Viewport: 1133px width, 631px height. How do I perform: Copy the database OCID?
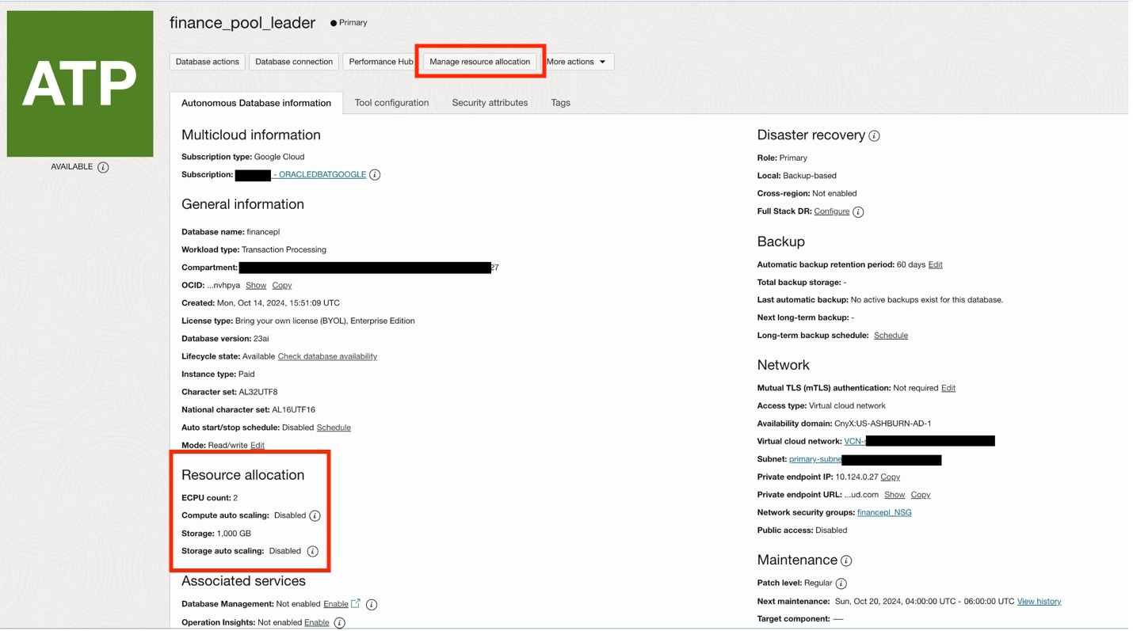click(282, 286)
